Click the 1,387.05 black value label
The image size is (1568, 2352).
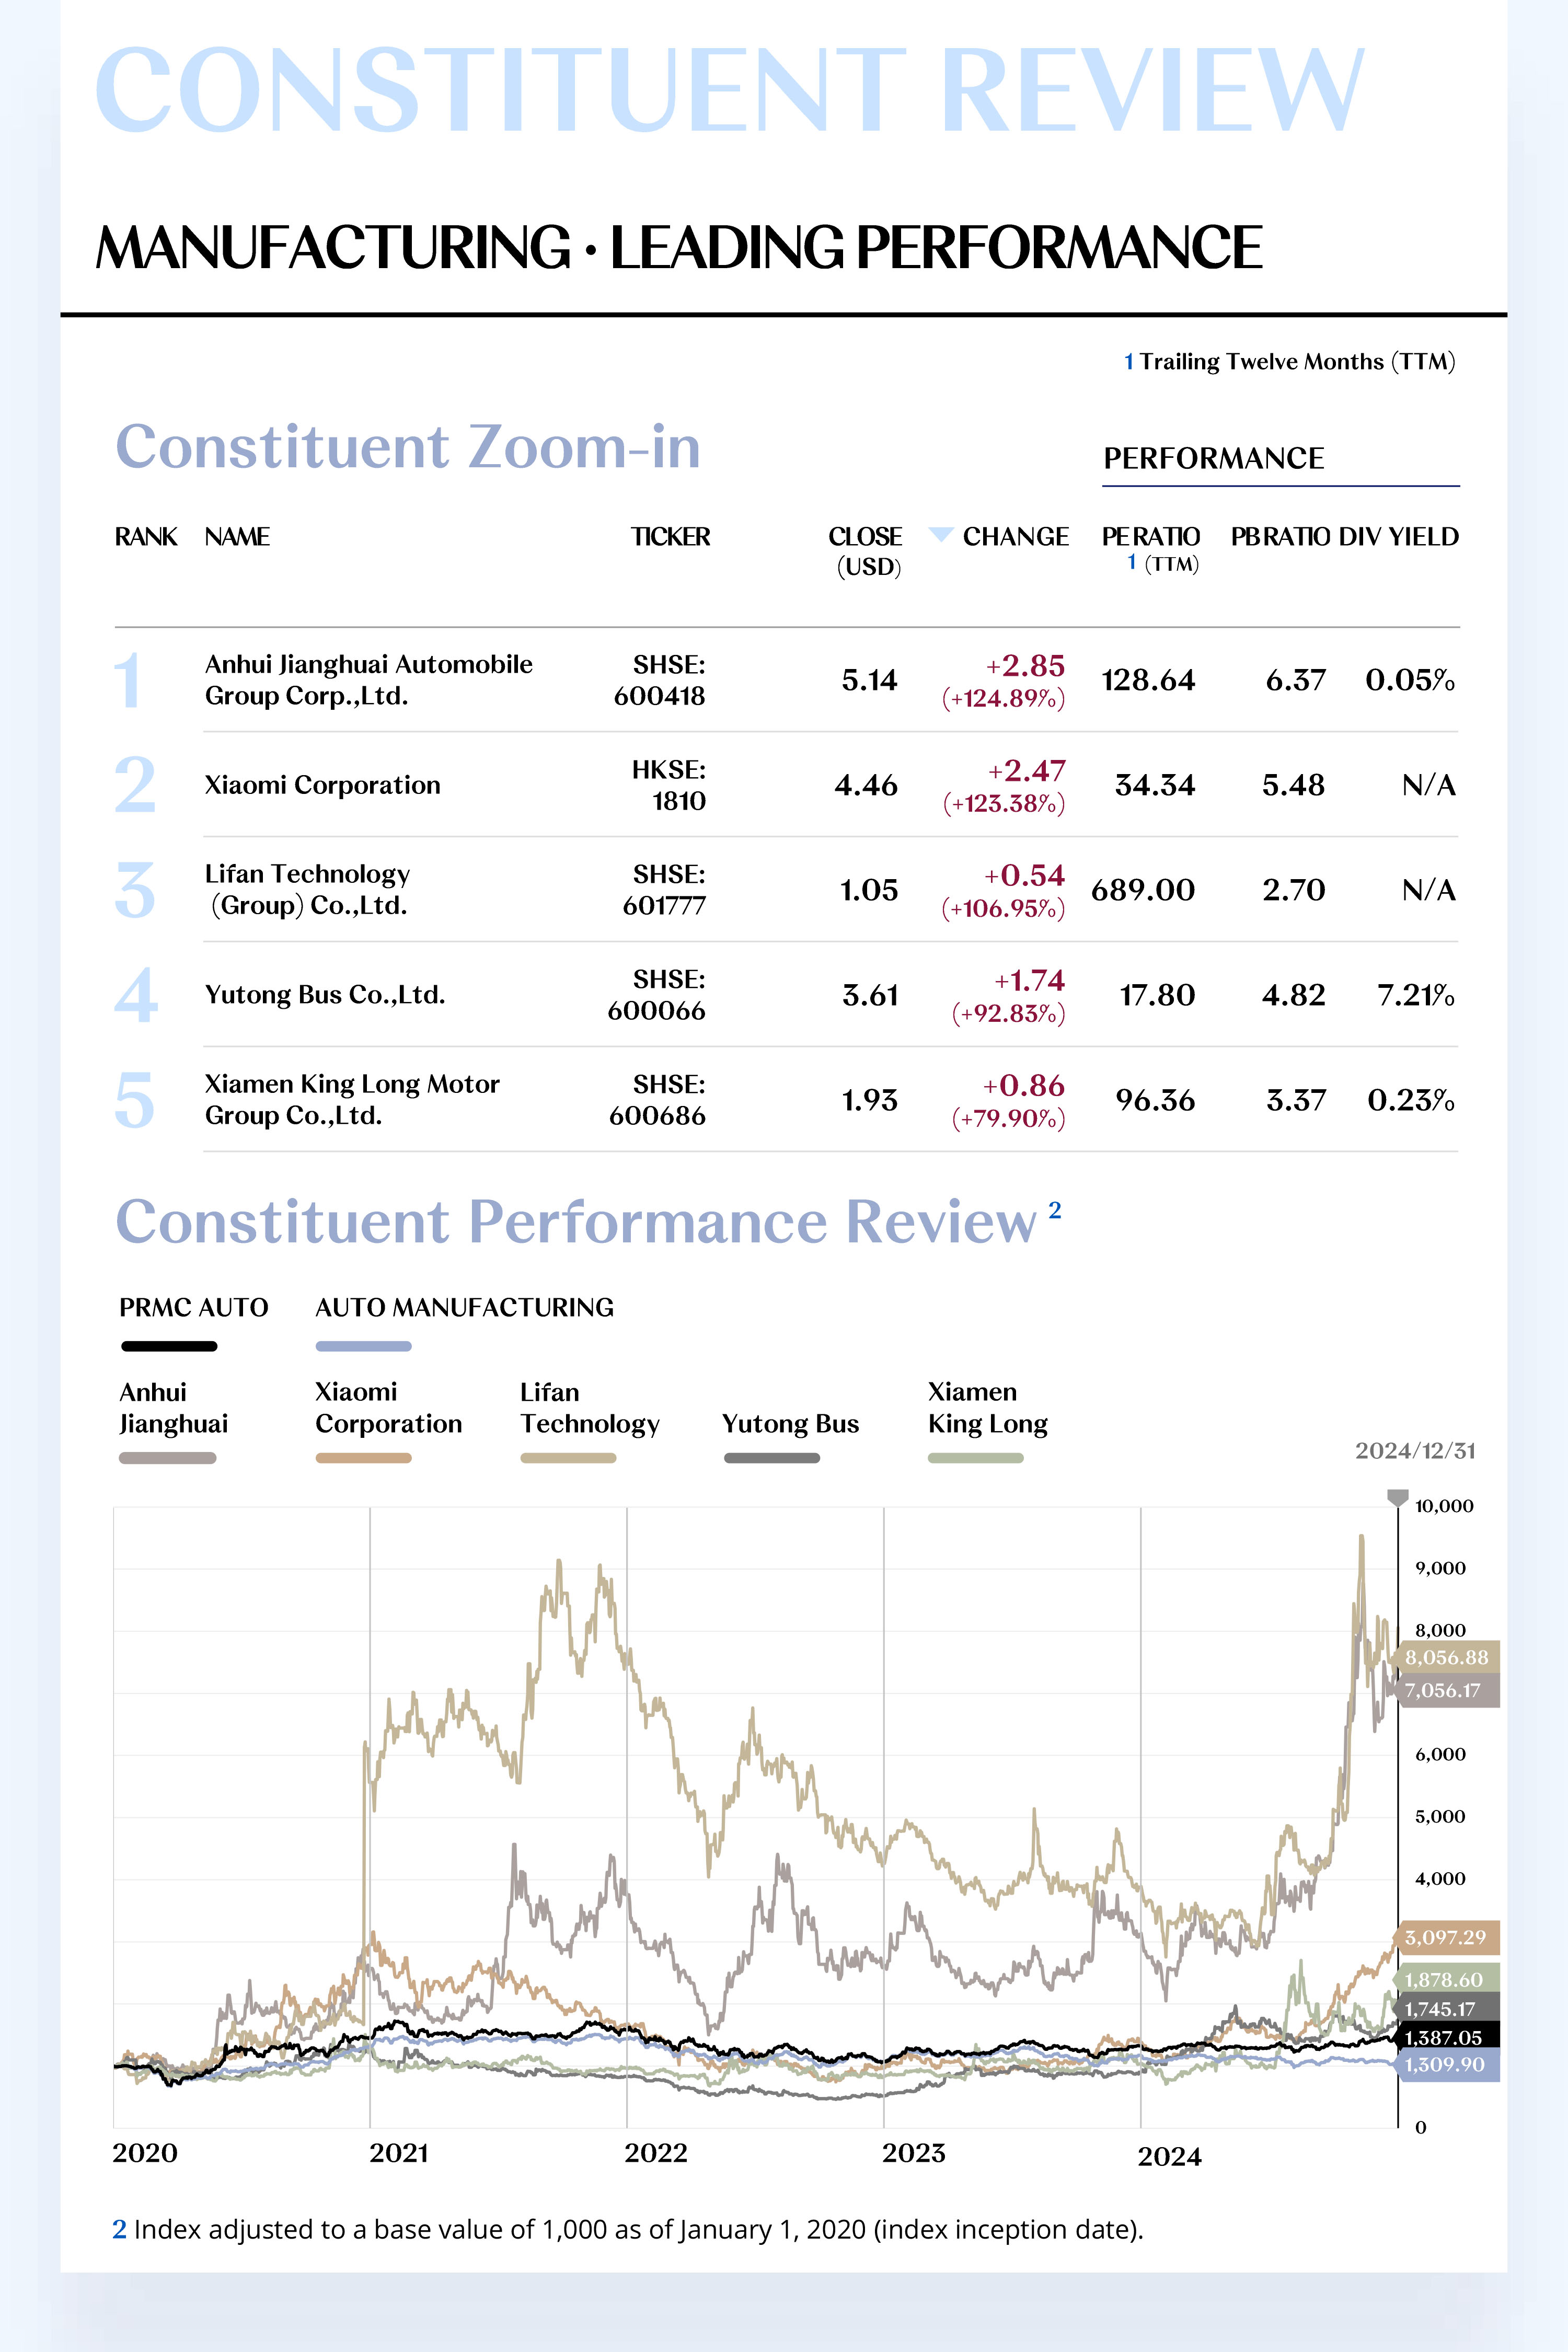pos(1443,2037)
